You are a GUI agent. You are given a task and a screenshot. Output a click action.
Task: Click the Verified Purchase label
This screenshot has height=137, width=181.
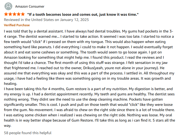coord(17,25)
